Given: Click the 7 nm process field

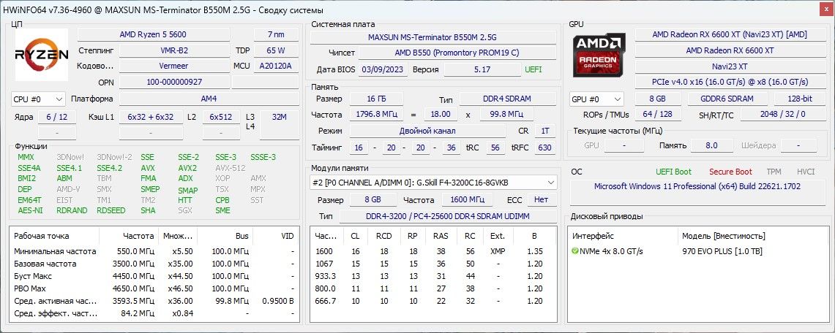Looking at the screenshot, I should pos(276,34).
